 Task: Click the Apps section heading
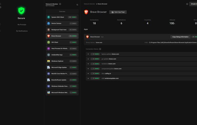(x=86, y=29)
